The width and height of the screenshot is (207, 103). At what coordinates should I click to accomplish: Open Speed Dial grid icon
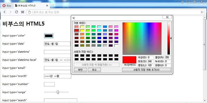[x=23, y=12]
